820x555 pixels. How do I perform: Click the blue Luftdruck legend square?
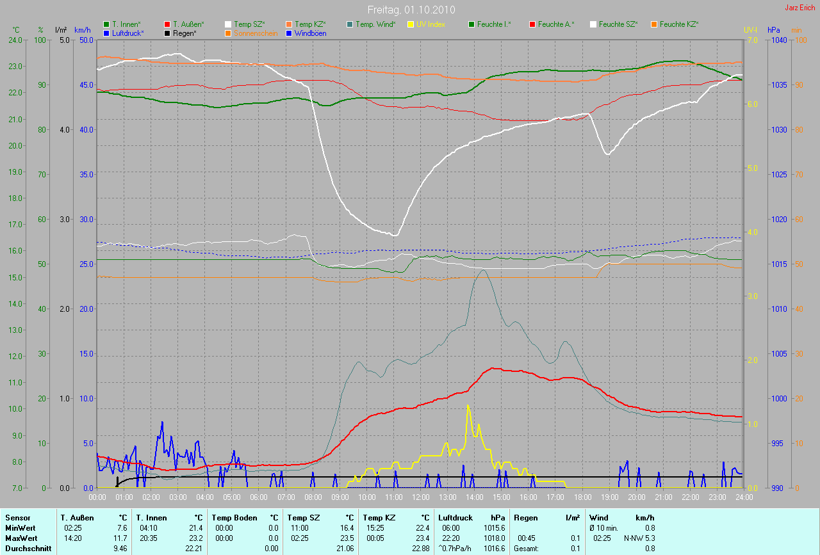pos(106,33)
